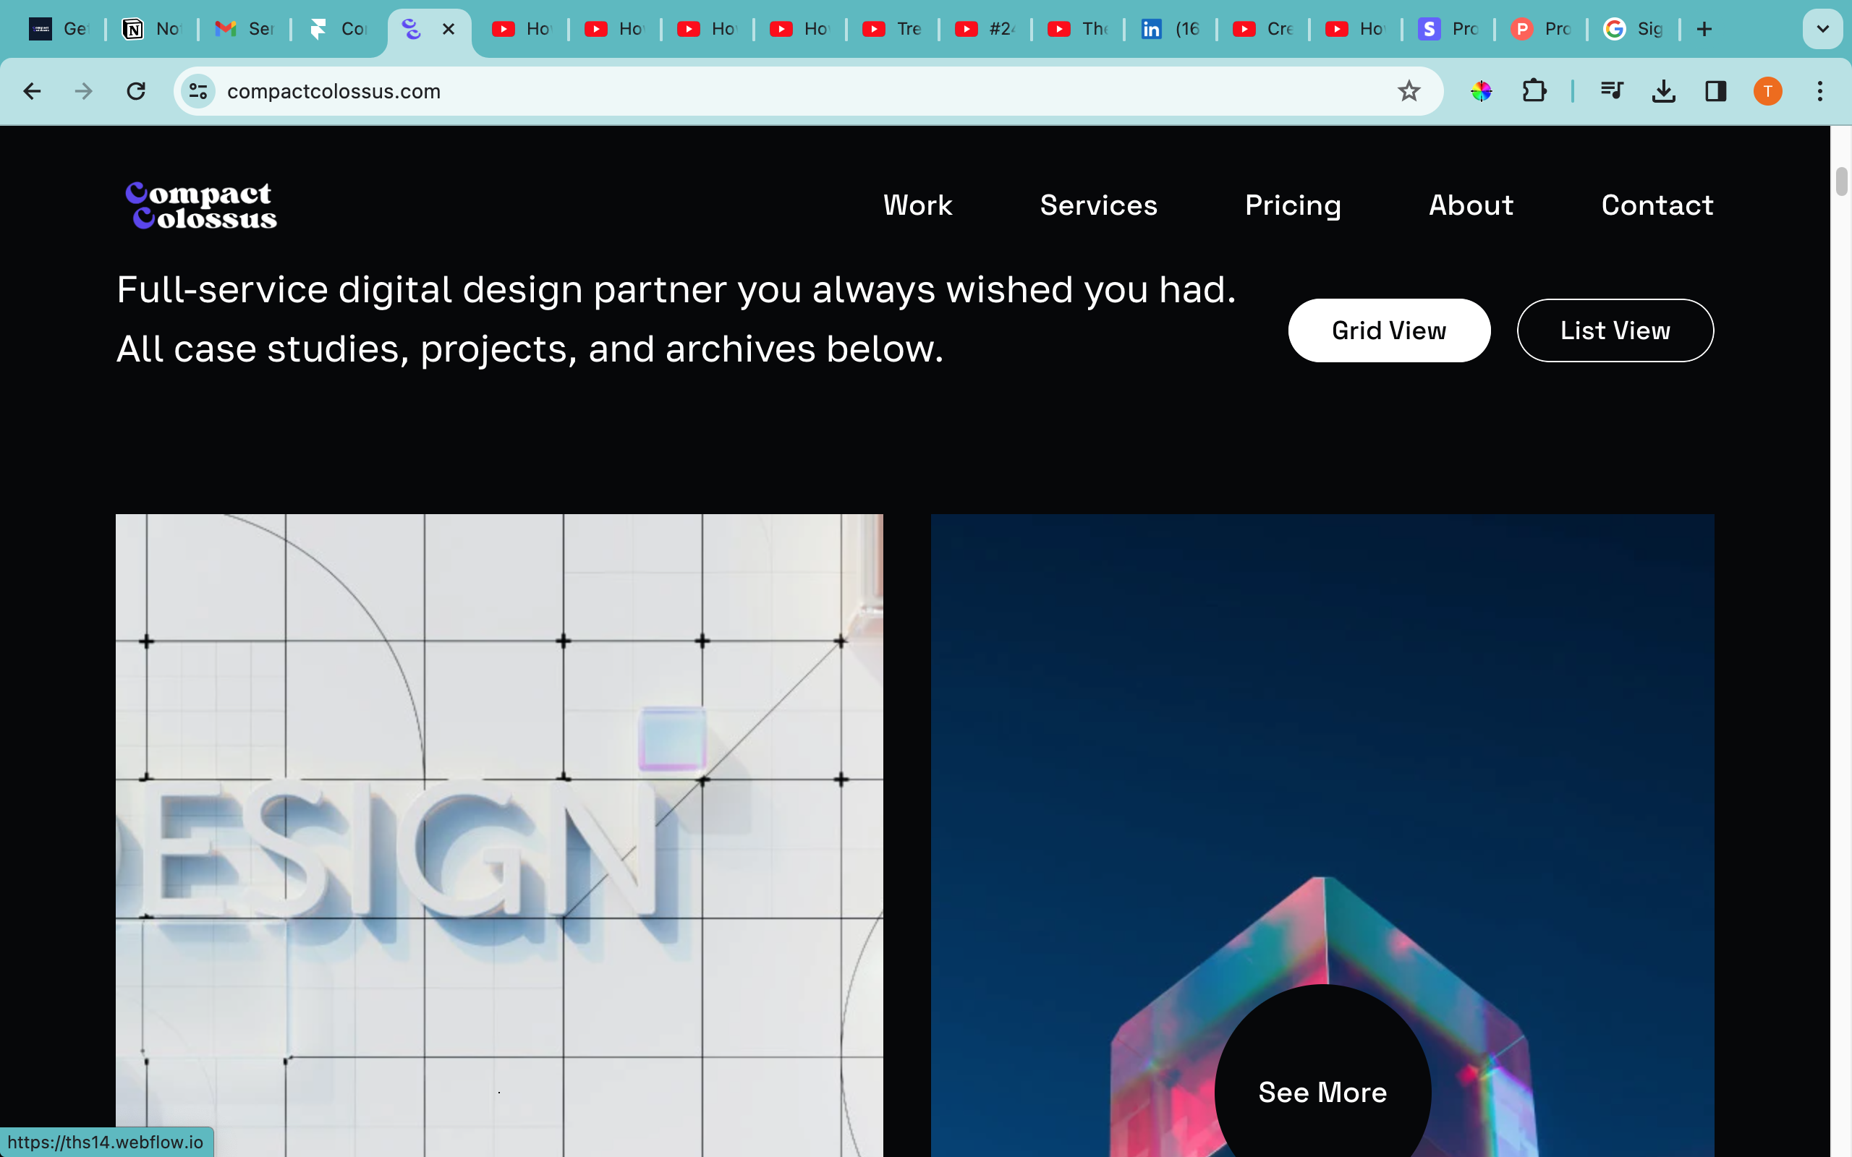Open the Services nav link
The height and width of the screenshot is (1157, 1852).
(x=1098, y=205)
